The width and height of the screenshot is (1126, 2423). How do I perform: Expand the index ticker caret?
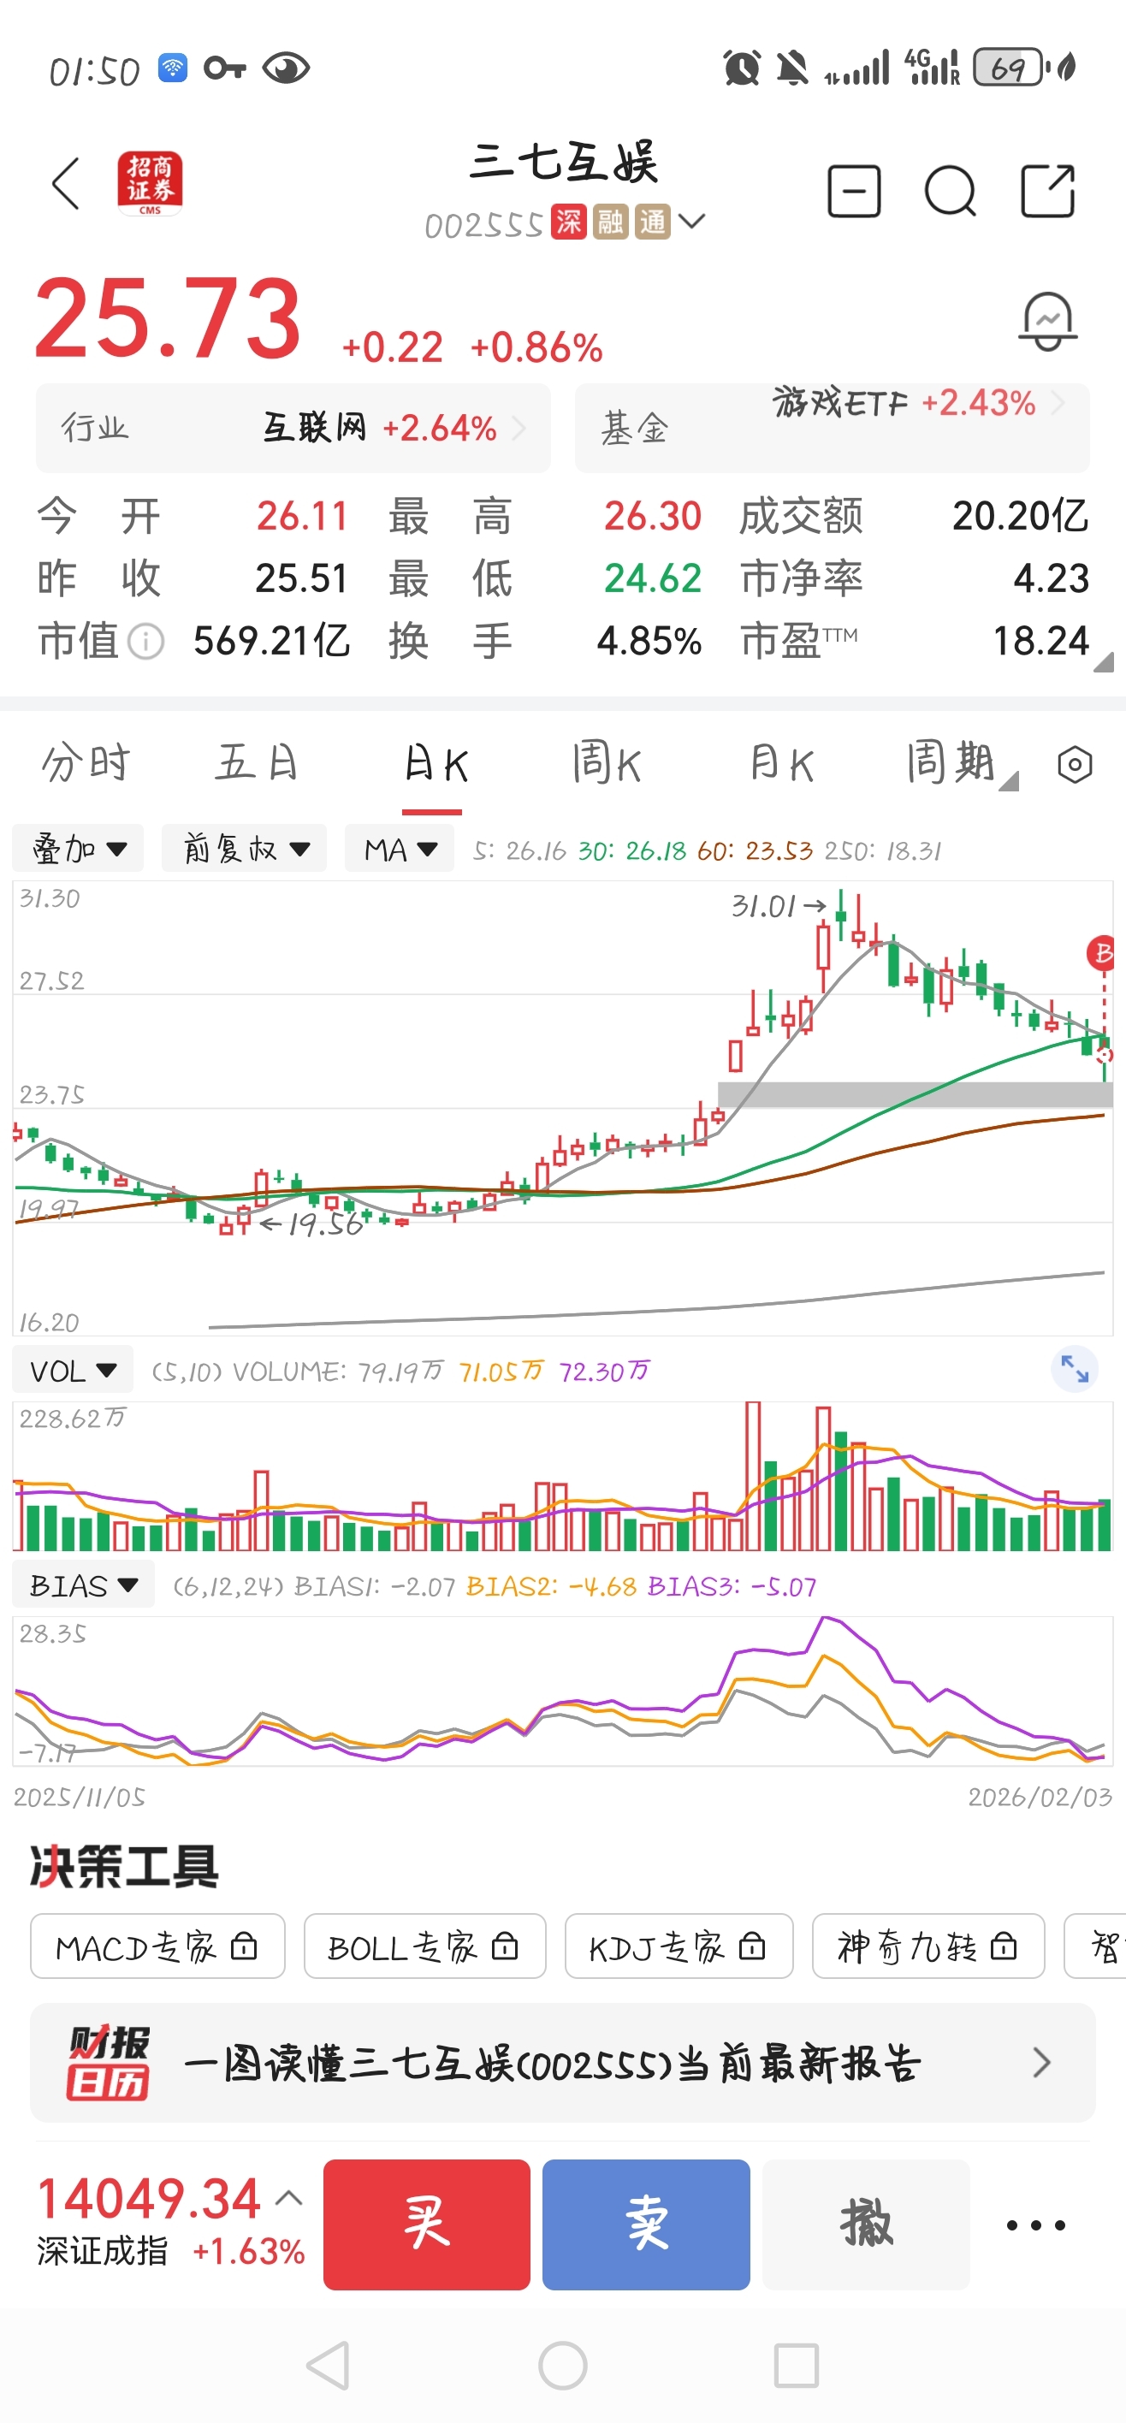(289, 2198)
